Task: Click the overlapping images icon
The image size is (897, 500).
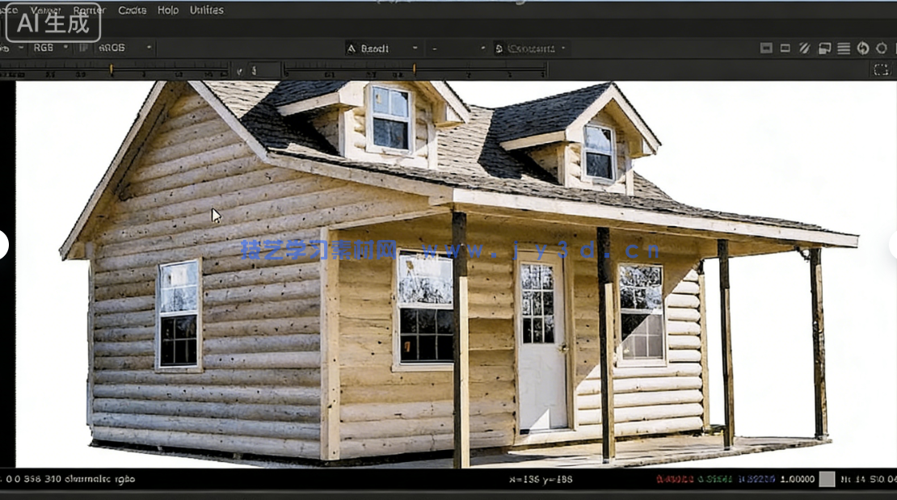Action: [824, 48]
